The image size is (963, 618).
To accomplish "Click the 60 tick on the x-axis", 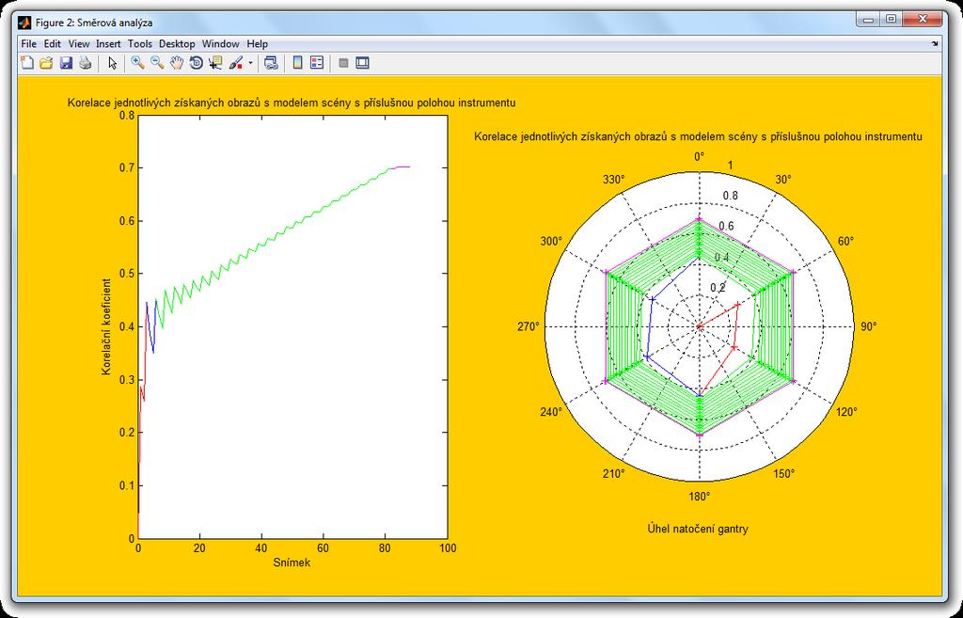I will pyautogui.click(x=324, y=548).
